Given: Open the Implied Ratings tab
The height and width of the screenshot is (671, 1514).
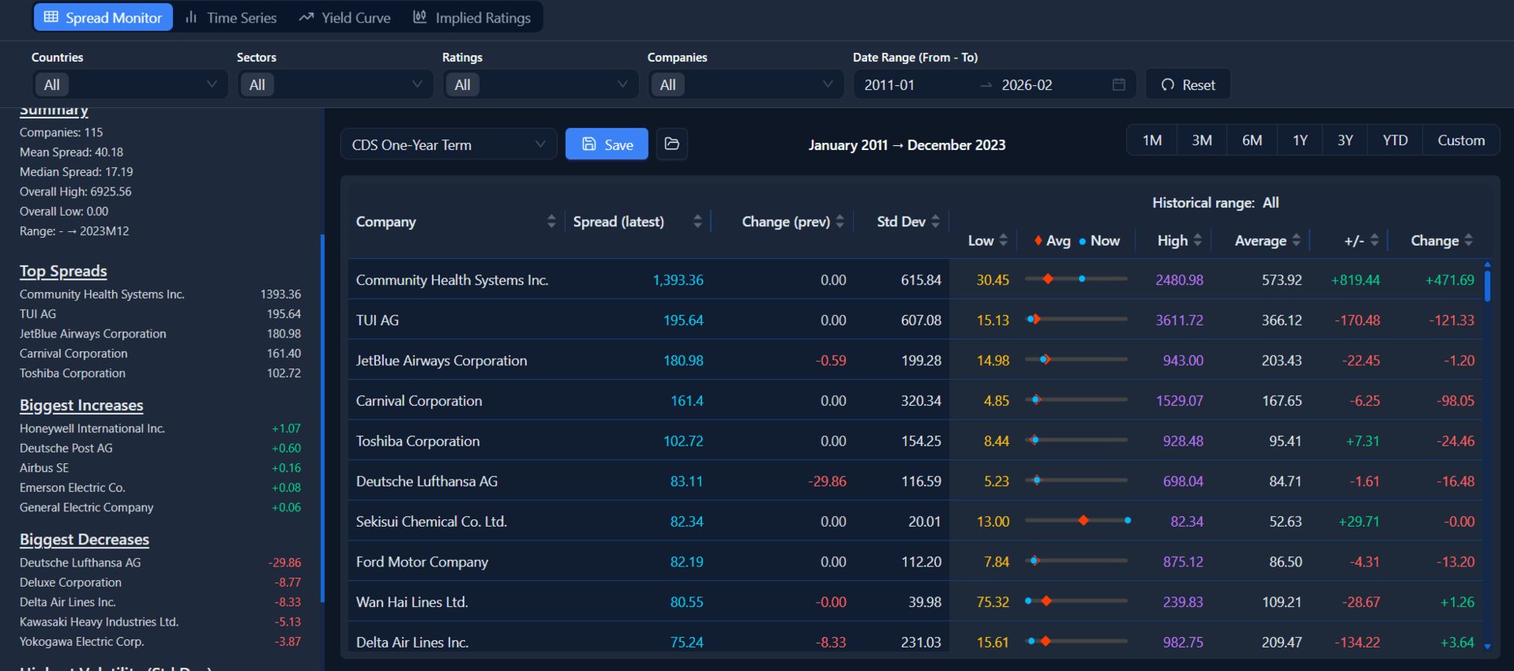Looking at the screenshot, I should (x=472, y=17).
